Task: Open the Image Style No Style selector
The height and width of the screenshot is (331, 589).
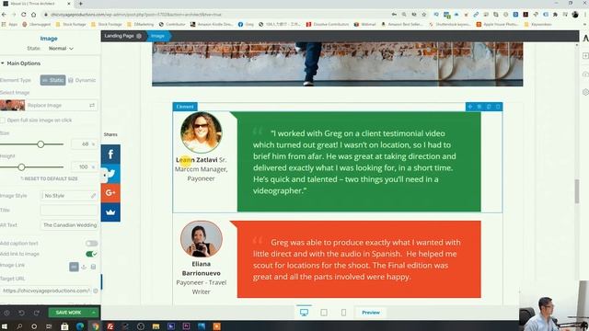Action: 69,196
